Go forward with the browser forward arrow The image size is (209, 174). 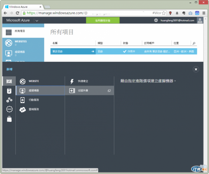[11, 13]
